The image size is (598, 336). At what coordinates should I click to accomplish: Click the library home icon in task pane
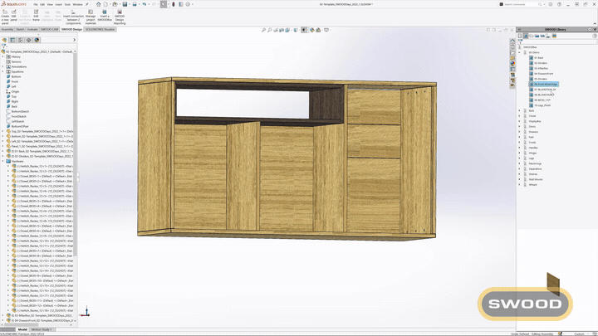(512, 41)
